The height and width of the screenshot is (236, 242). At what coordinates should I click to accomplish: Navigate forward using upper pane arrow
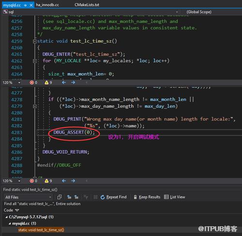pos(73,82)
